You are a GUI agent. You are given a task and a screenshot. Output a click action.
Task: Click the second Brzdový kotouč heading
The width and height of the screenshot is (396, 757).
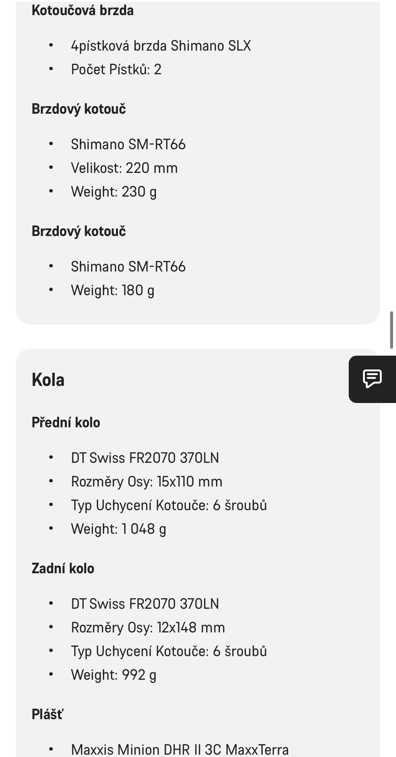(x=78, y=231)
